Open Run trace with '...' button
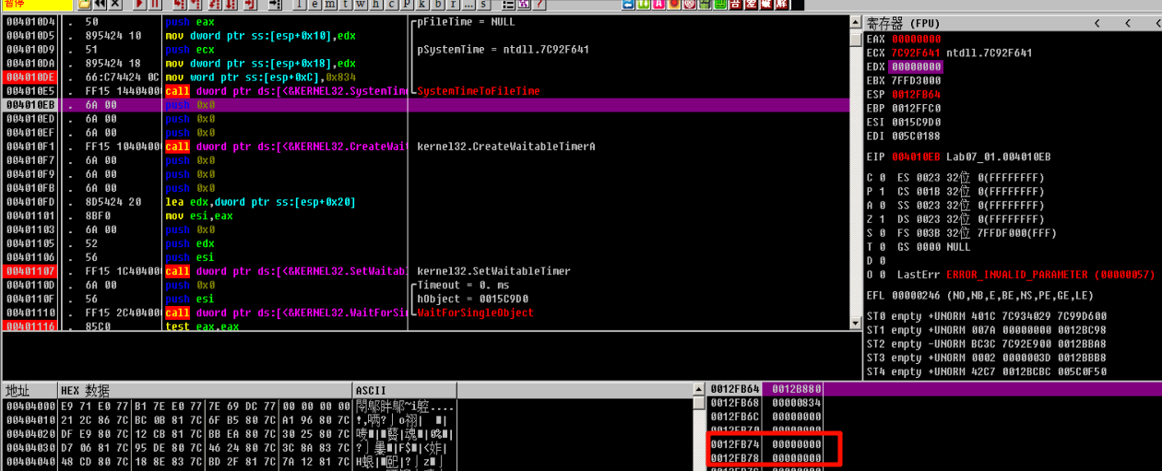1162x471 pixels. 468,5
